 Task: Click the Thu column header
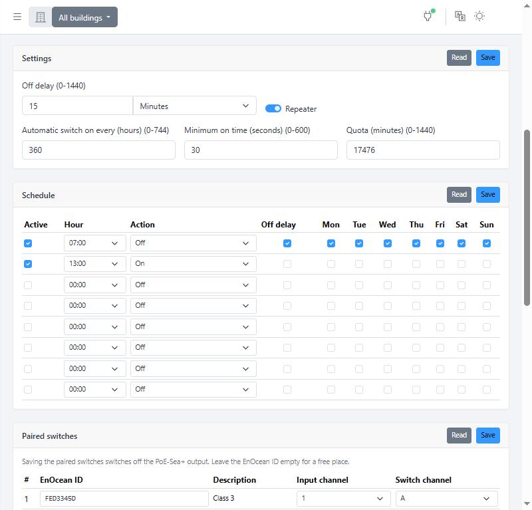(416, 225)
